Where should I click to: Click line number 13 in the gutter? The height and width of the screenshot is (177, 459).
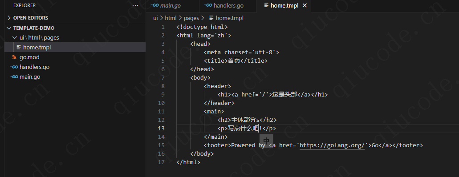161,129
